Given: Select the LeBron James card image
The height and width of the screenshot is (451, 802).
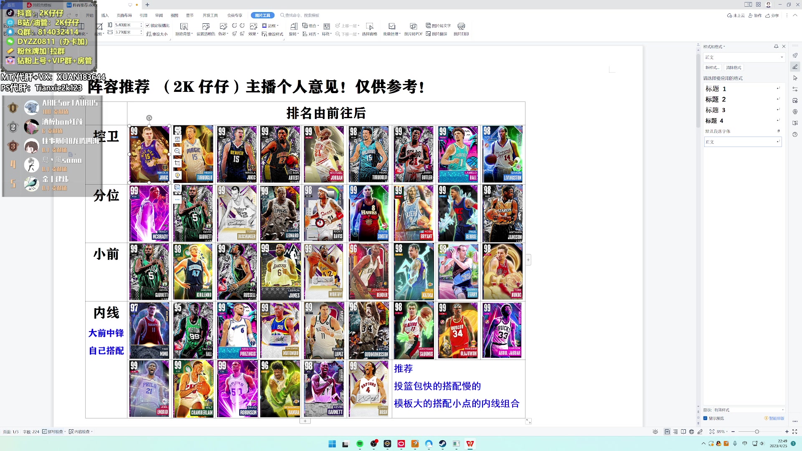Looking at the screenshot, I should pos(280,271).
